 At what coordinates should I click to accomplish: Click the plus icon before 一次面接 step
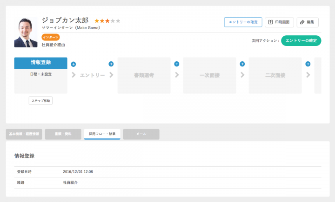(176, 64)
